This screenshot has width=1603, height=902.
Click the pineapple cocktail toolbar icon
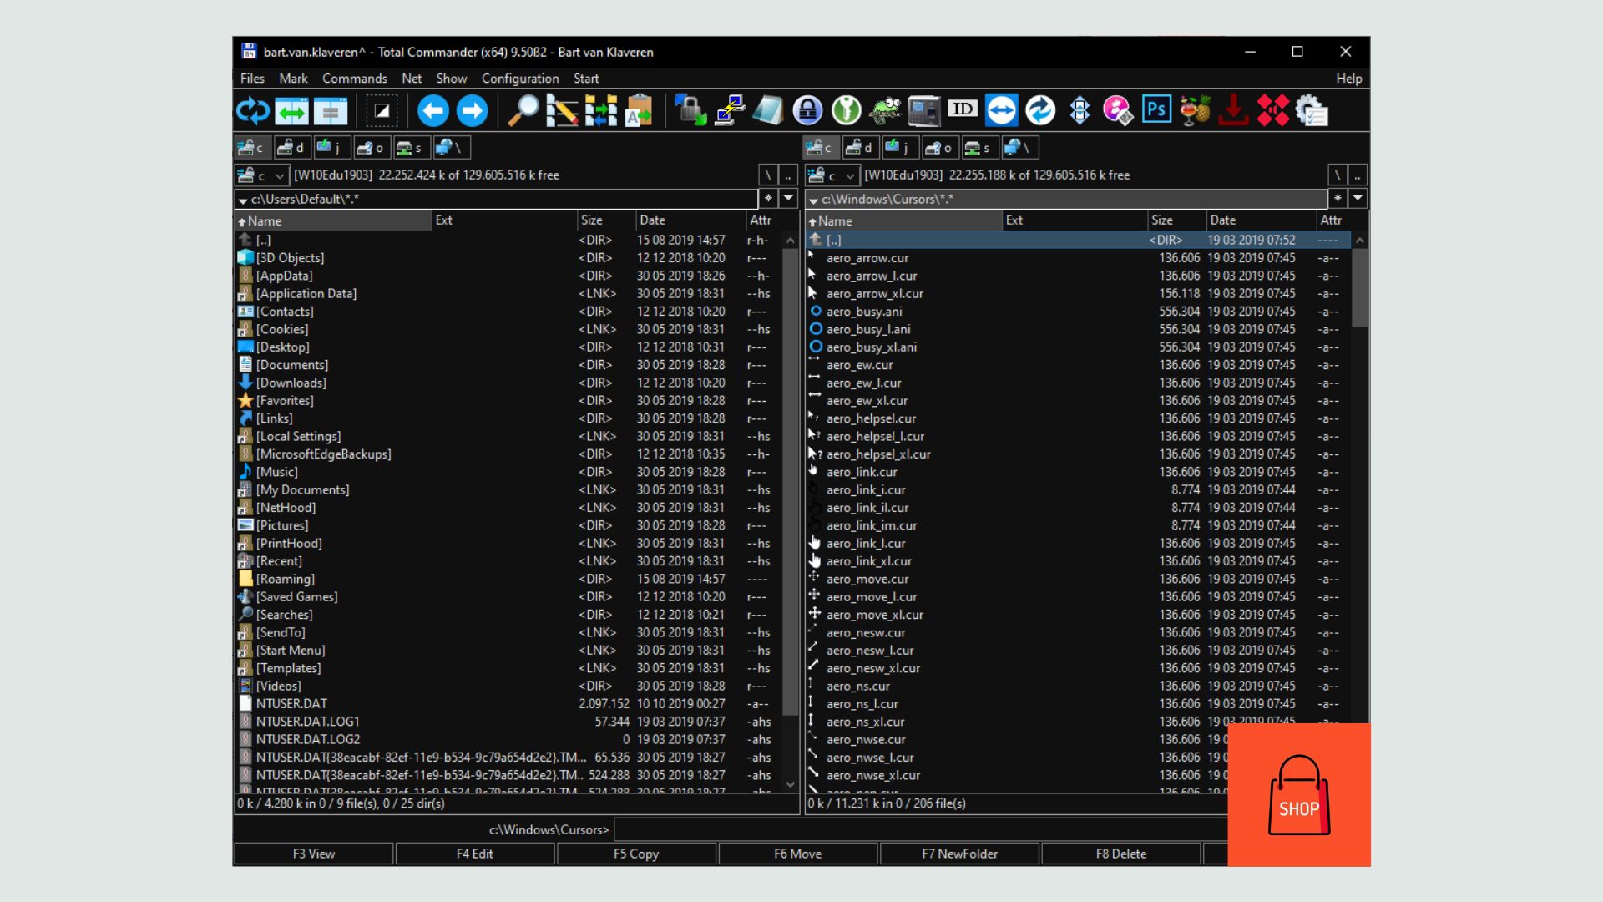(x=1196, y=110)
